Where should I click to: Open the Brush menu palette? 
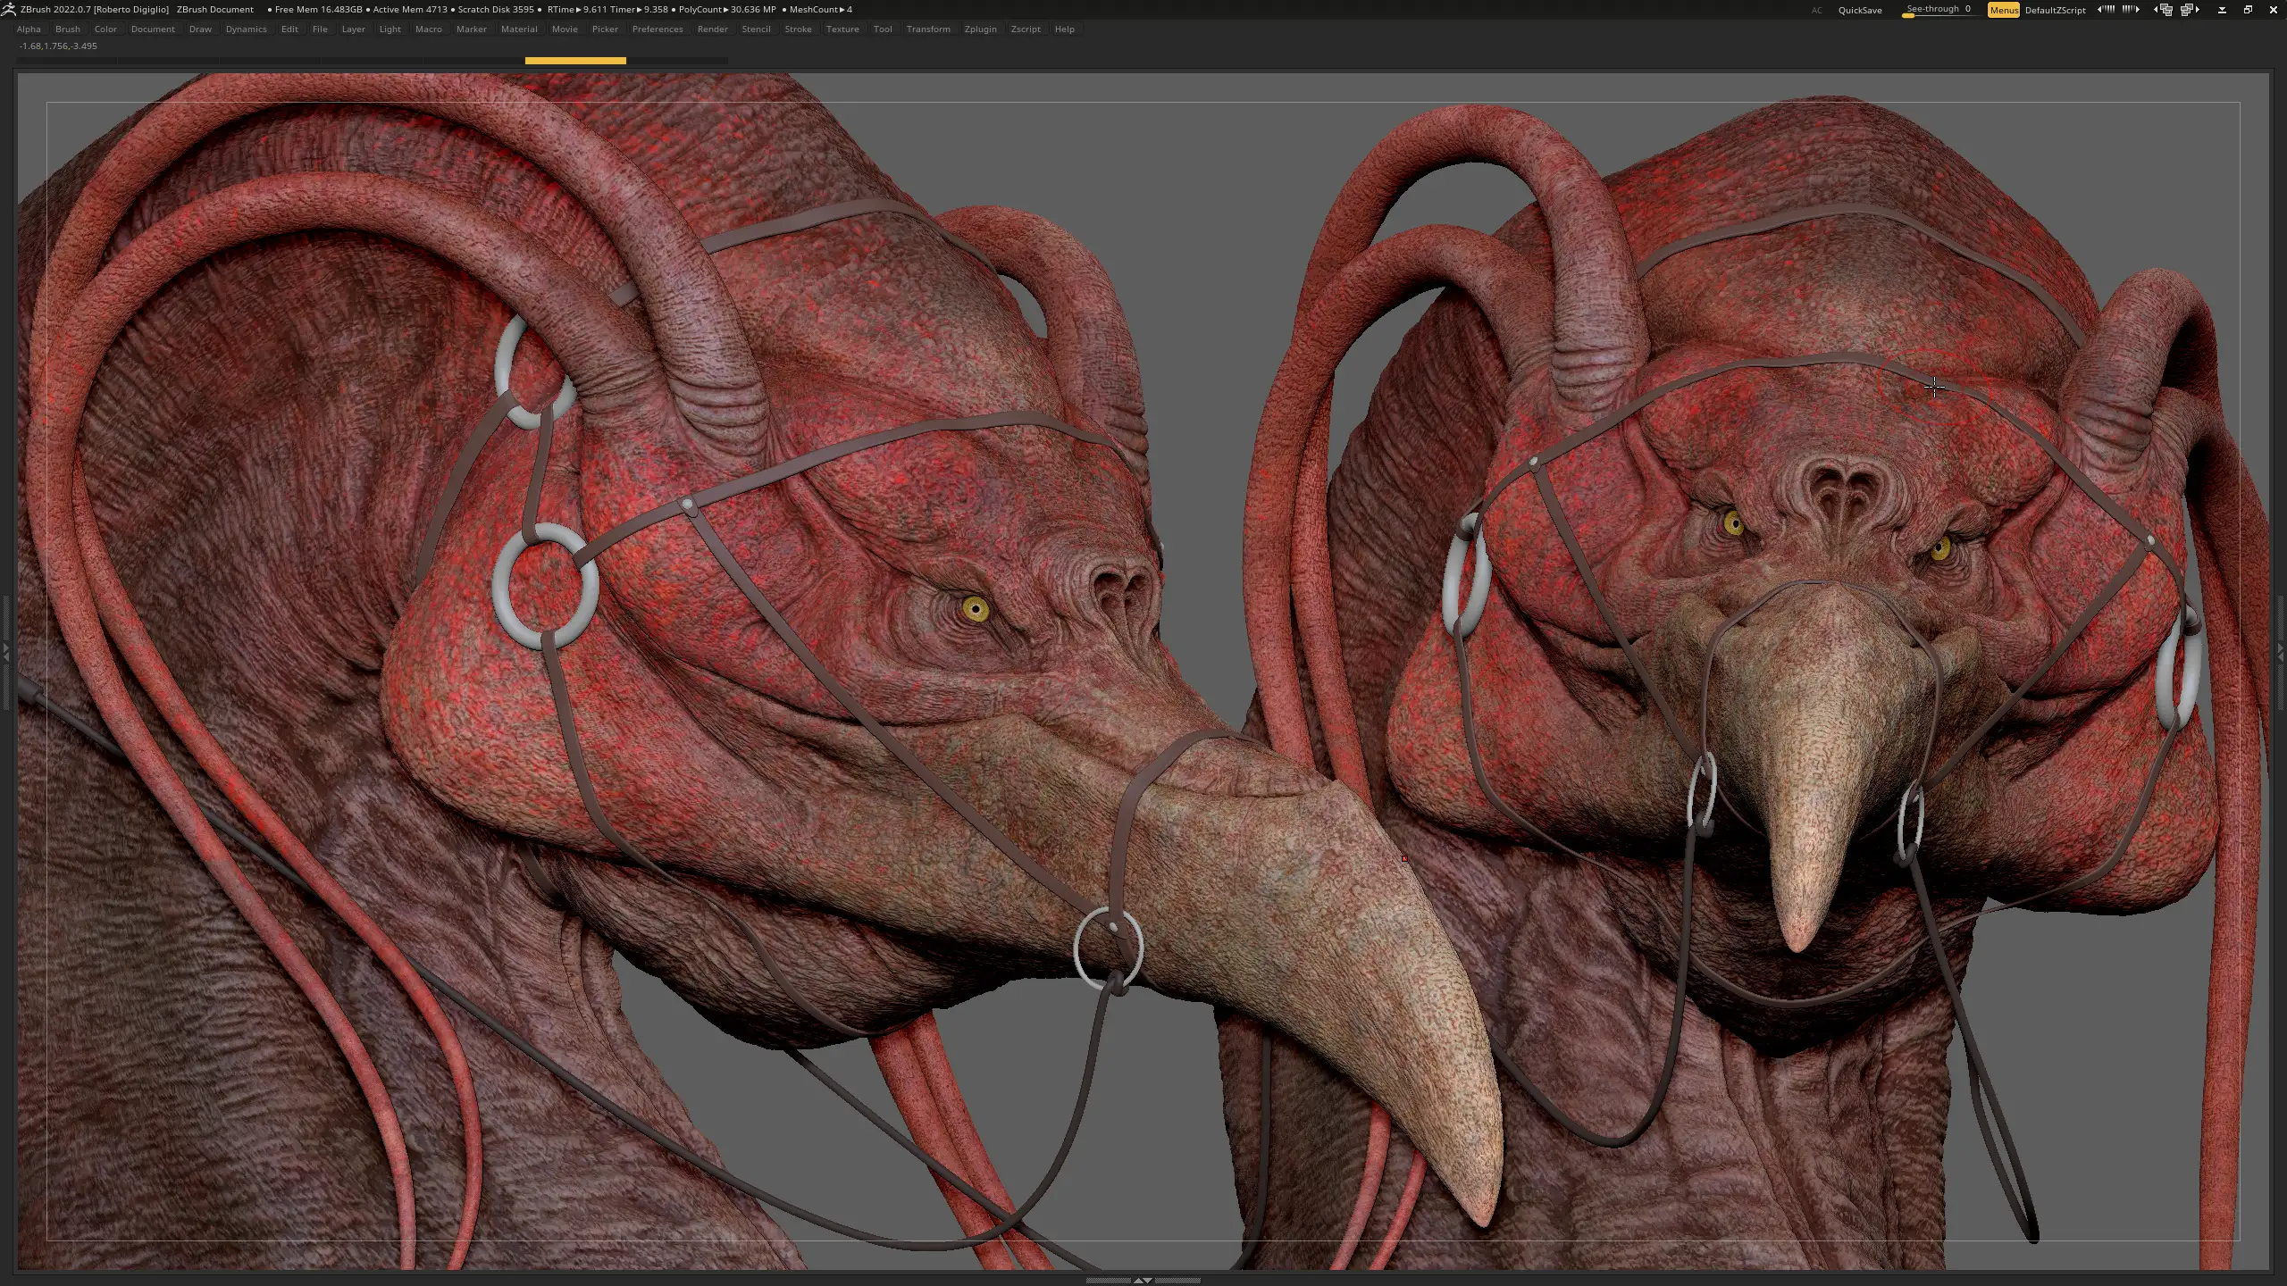click(x=67, y=29)
